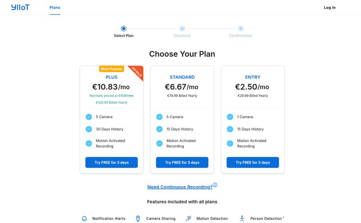Click the Motion Detection running icon

[x=188, y=219]
